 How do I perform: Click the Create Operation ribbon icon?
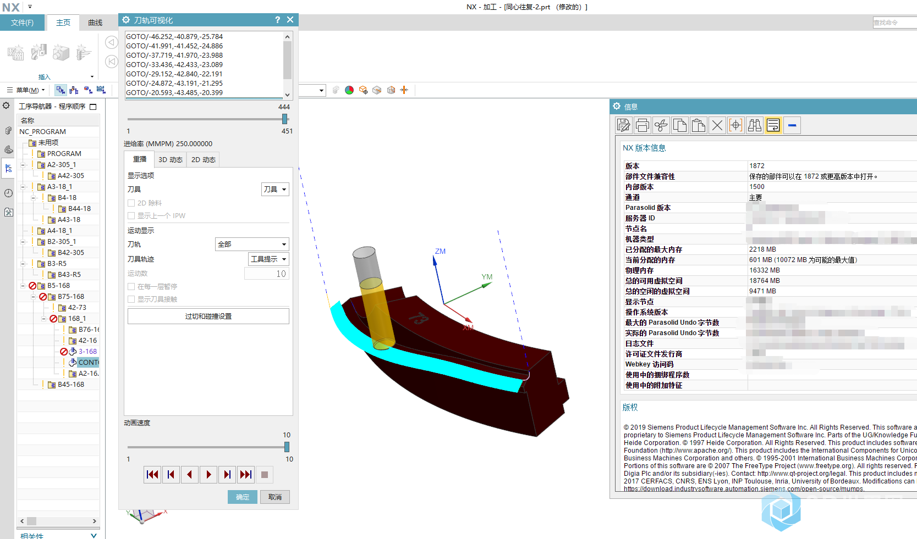[x=84, y=53]
